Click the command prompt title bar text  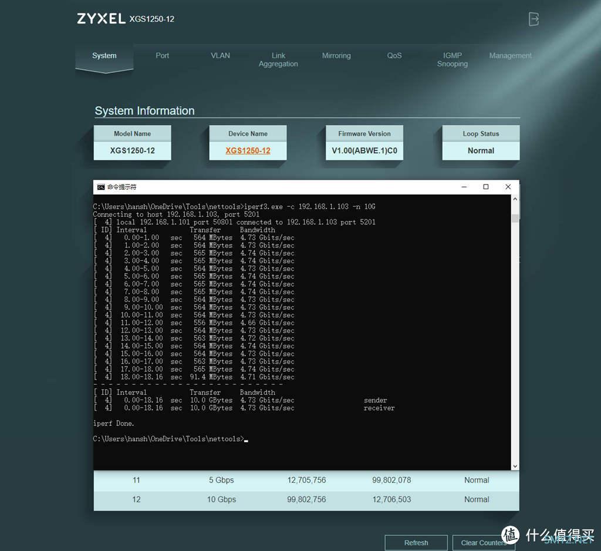coord(121,187)
